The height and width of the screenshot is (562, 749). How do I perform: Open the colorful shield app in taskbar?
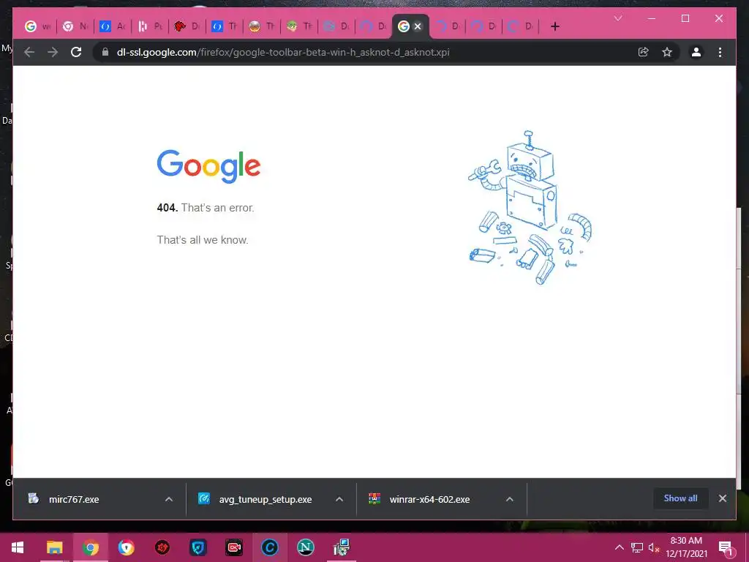pos(126,547)
